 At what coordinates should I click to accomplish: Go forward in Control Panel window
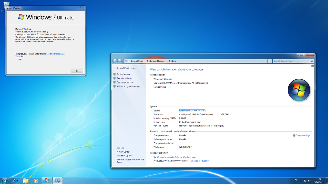(119, 61)
